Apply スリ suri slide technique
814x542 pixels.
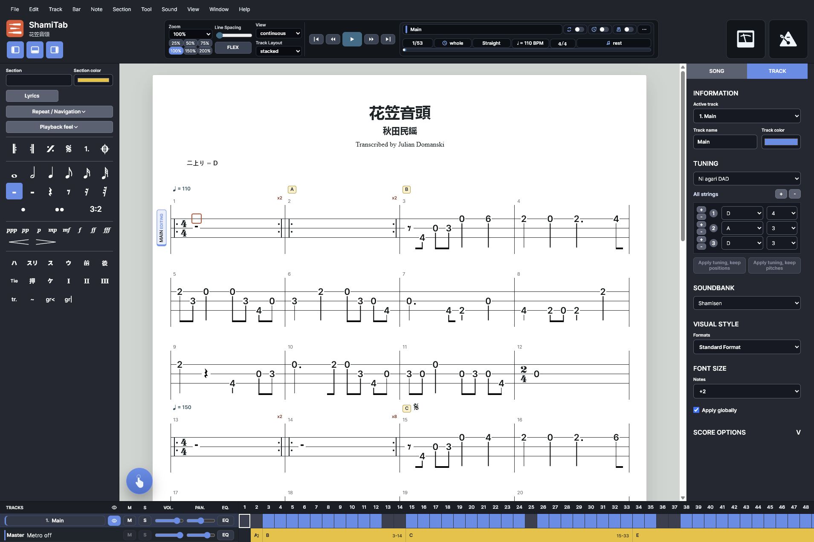click(x=32, y=263)
